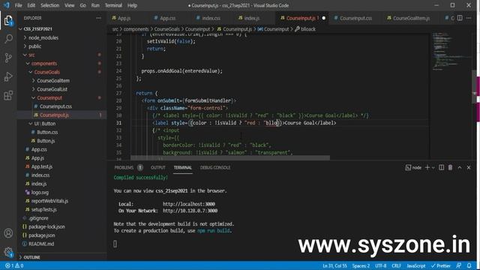Screen dimensions: 480x270
Task: Open the Extensions view
Action: pos(8,95)
